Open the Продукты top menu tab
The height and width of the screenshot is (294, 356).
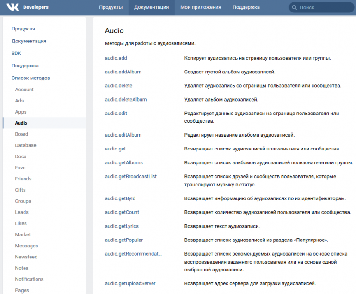coord(111,7)
